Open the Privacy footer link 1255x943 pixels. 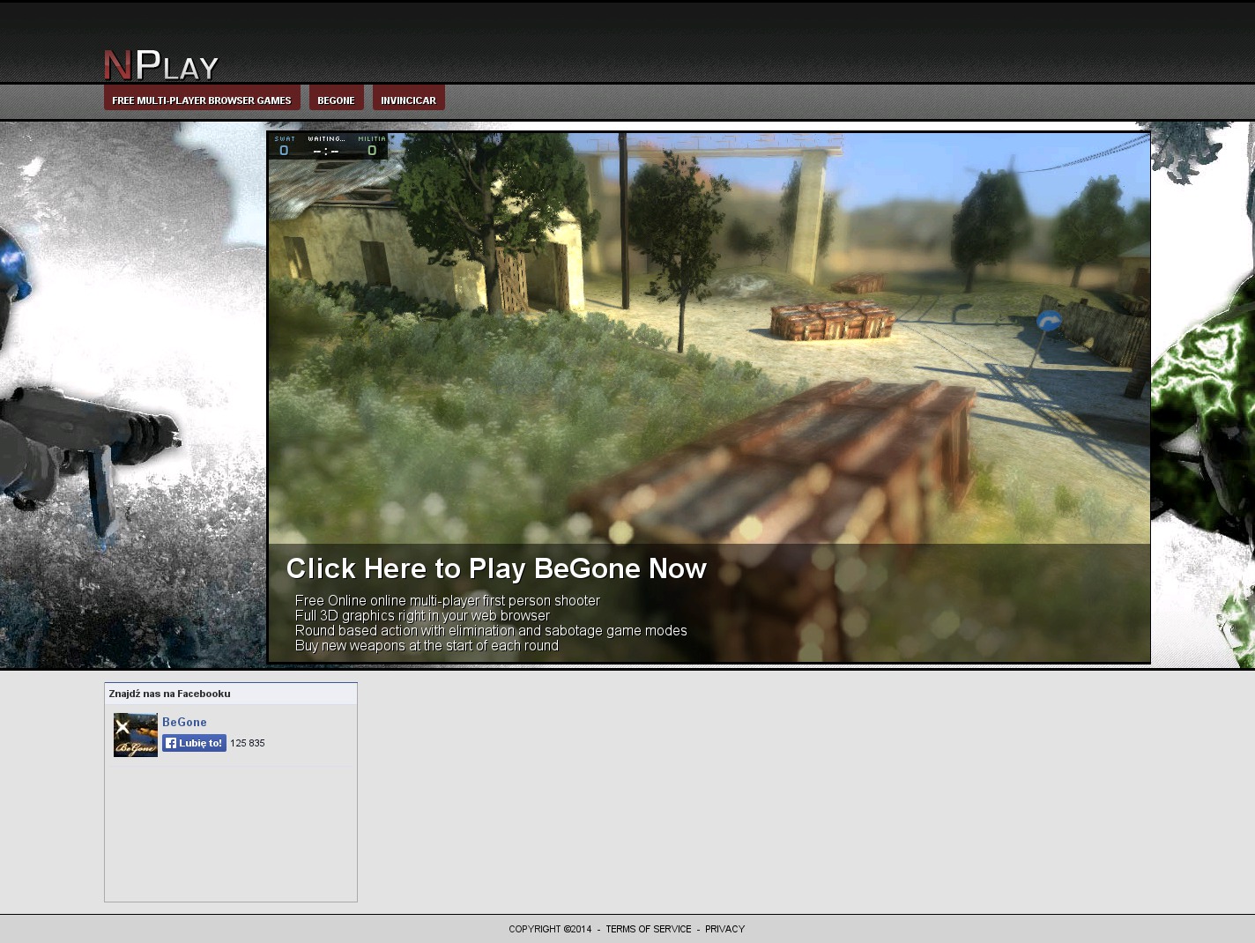click(x=724, y=929)
